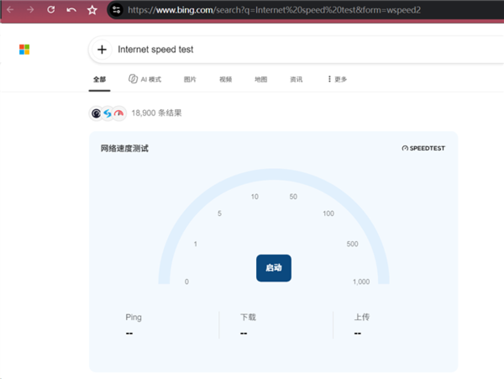Click the plus icon in search box
This screenshot has width=504, height=379.
click(x=102, y=49)
